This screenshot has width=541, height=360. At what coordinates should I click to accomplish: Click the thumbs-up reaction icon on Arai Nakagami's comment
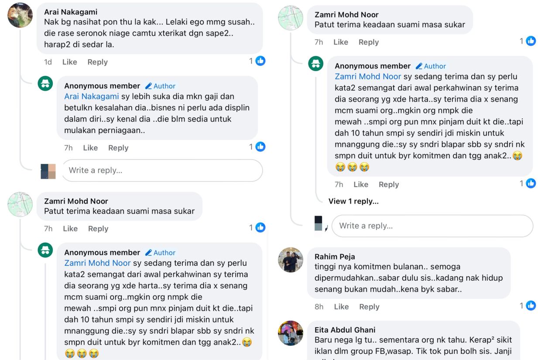tap(260, 61)
